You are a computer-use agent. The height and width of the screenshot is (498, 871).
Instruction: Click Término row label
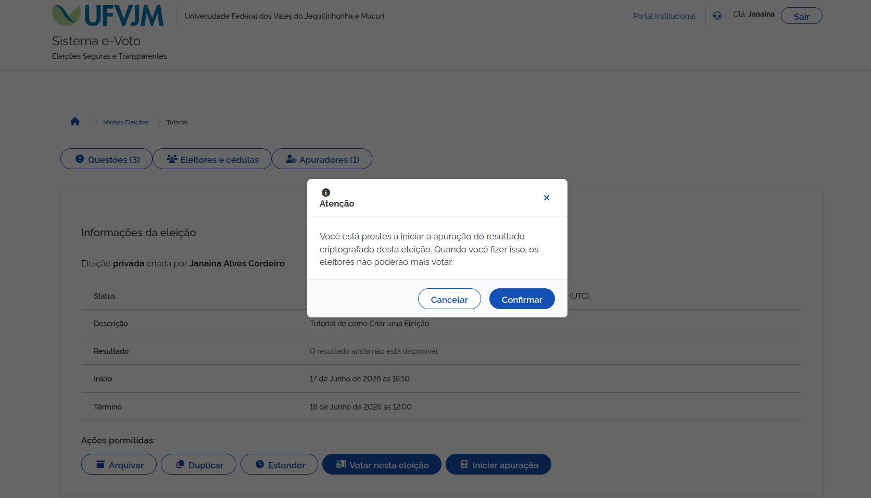pyautogui.click(x=108, y=407)
